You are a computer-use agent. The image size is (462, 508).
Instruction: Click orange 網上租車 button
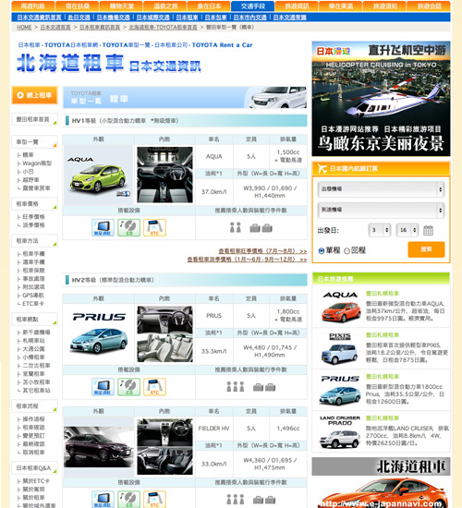pos(35,95)
